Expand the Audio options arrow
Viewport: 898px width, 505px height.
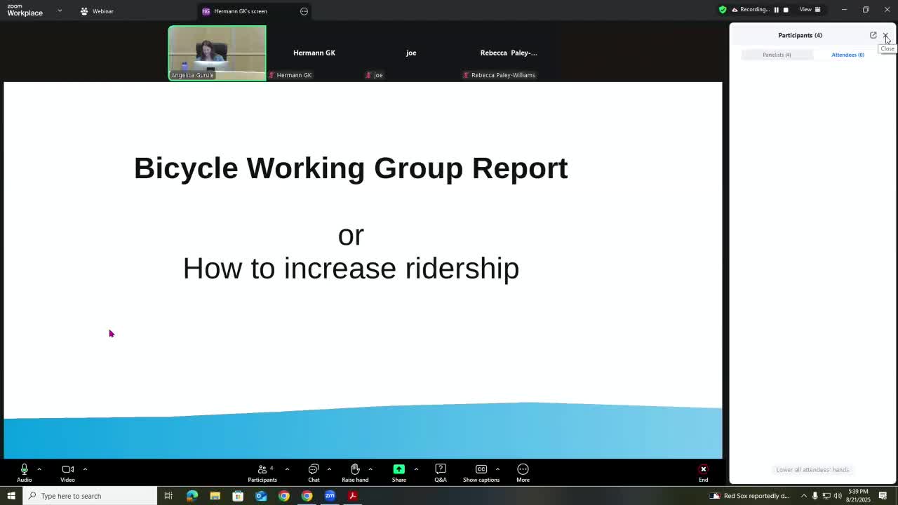click(39, 469)
